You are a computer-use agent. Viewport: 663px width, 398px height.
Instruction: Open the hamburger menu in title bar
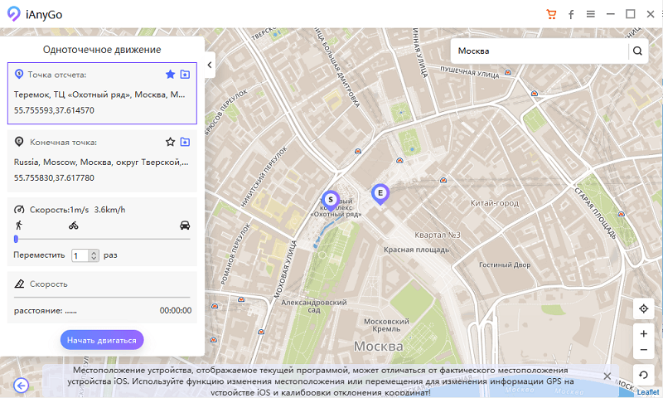(x=591, y=14)
